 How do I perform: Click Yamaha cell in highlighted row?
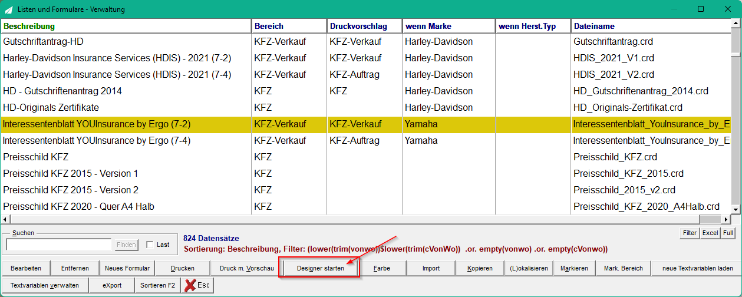tap(449, 124)
